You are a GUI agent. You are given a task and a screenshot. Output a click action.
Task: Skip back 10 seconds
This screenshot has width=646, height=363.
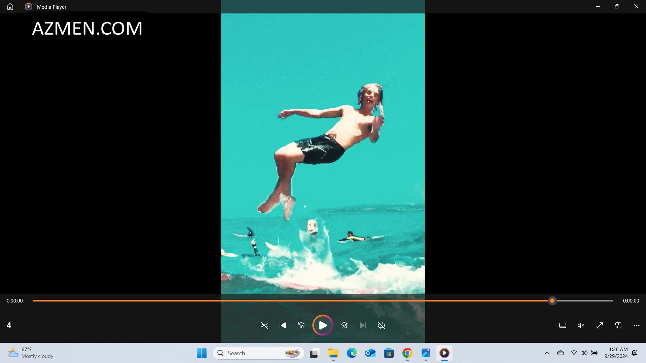(x=301, y=325)
